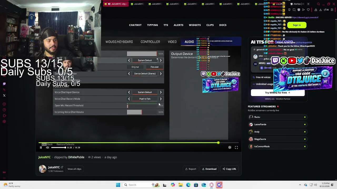The width and height of the screenshot is (337, 189).
Task: Open the TTS menu item
Action: coord(166,25)
